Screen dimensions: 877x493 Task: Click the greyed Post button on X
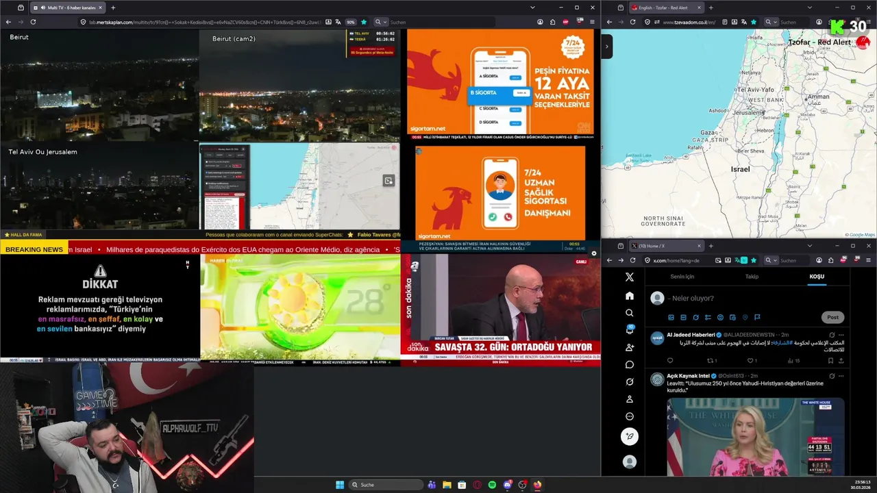point(832,317)
